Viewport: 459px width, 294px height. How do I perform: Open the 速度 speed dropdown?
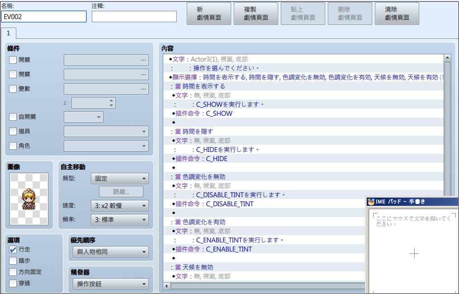[120, 205]
